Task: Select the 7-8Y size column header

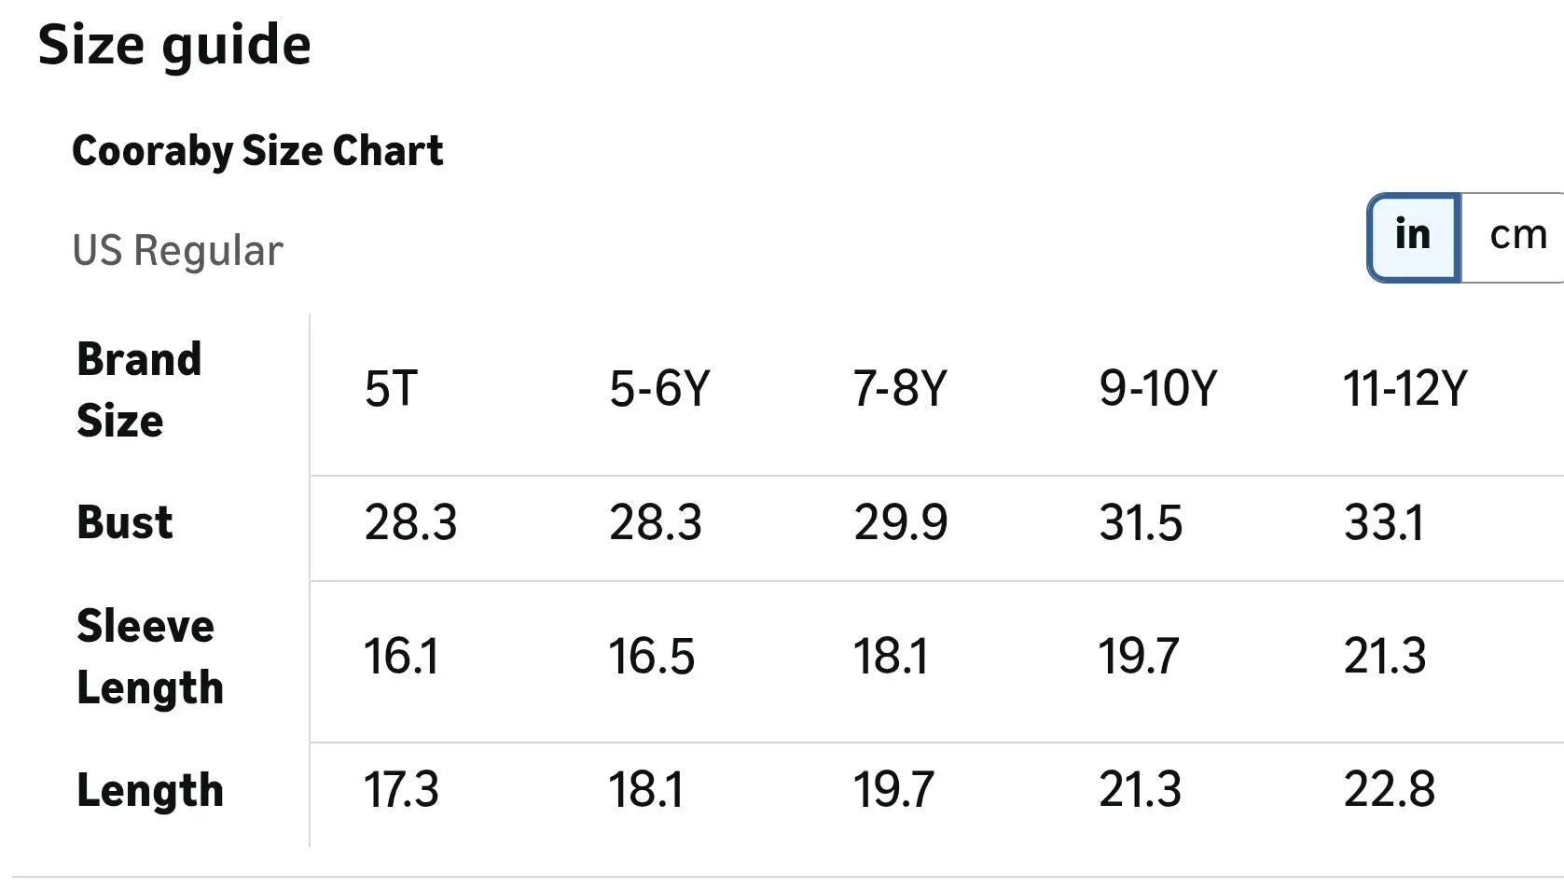Action: [900, 389]
